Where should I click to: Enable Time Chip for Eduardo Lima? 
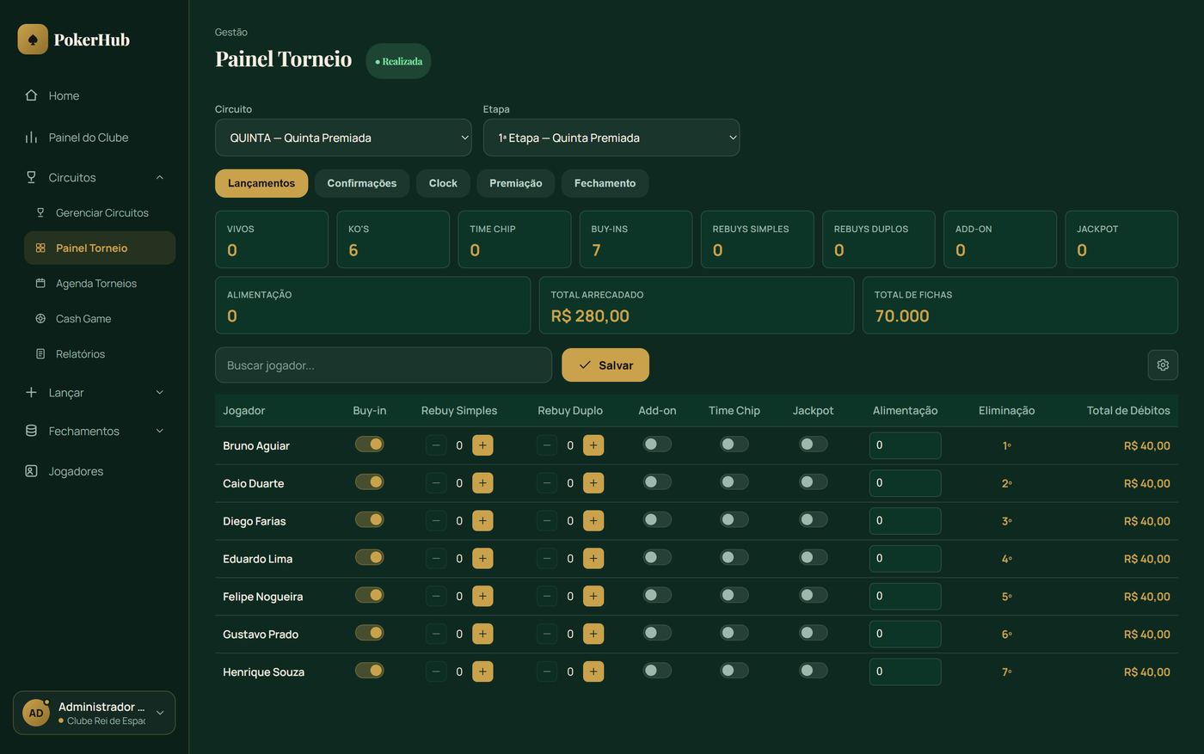tap(734, 558)
